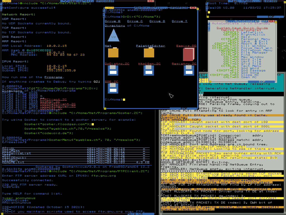286x215 pixels.
Task: Switch to Drive C in GrDir window
Action: tap(135, 21)
